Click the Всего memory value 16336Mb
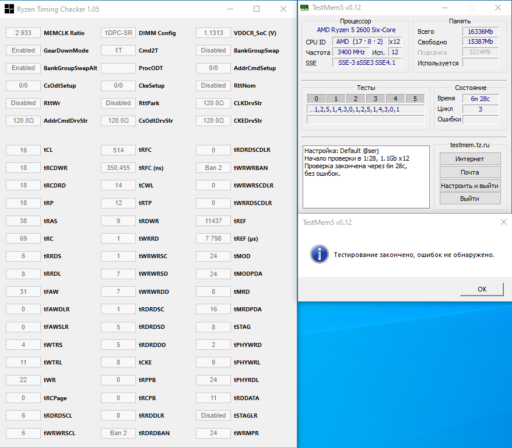 481,32
